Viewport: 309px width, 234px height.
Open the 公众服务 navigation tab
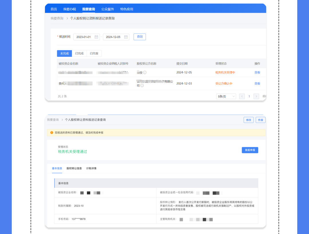[x=108, y=9]
